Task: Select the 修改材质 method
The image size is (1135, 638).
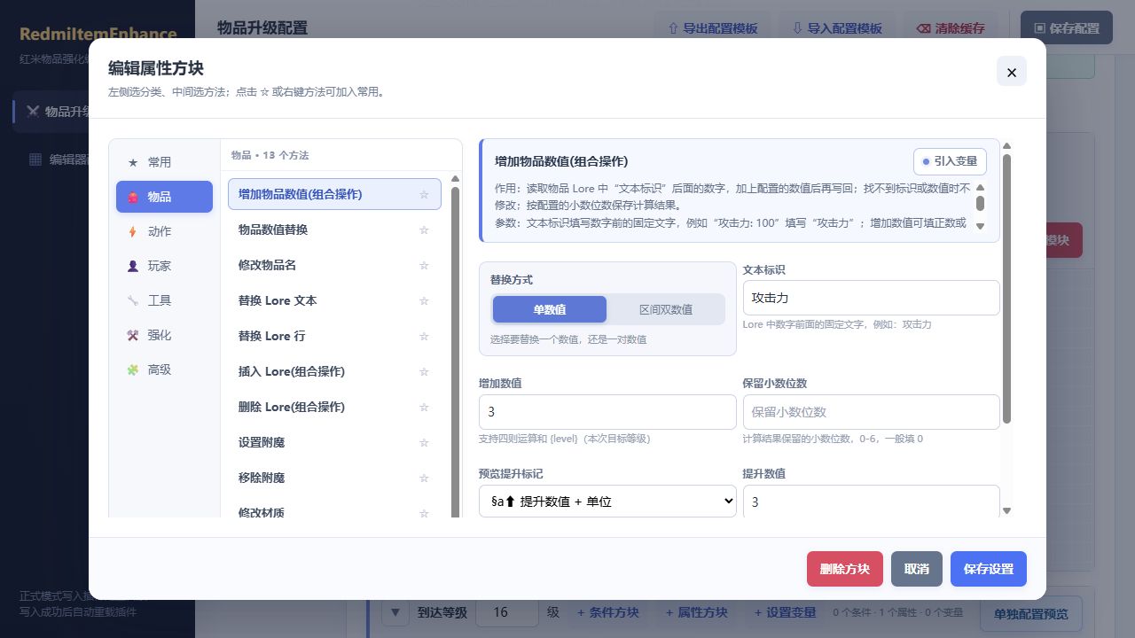Action: (334, 510)
